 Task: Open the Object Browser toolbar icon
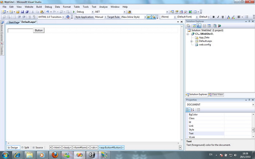click(x=181, y=12)
